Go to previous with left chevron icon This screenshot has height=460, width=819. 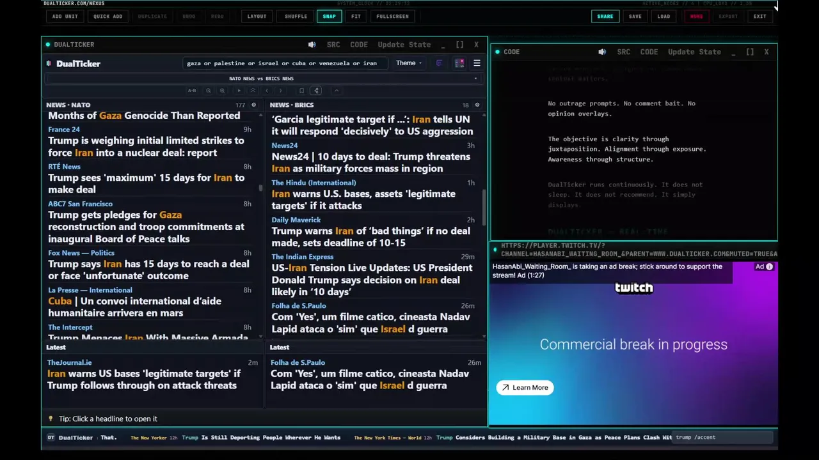(267, 91)
